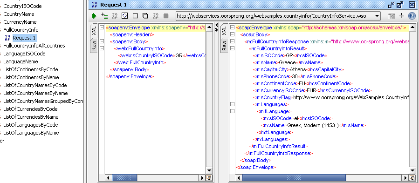
Task: Click the EUR currency code line in the response
Action: (x=312, y=90)
